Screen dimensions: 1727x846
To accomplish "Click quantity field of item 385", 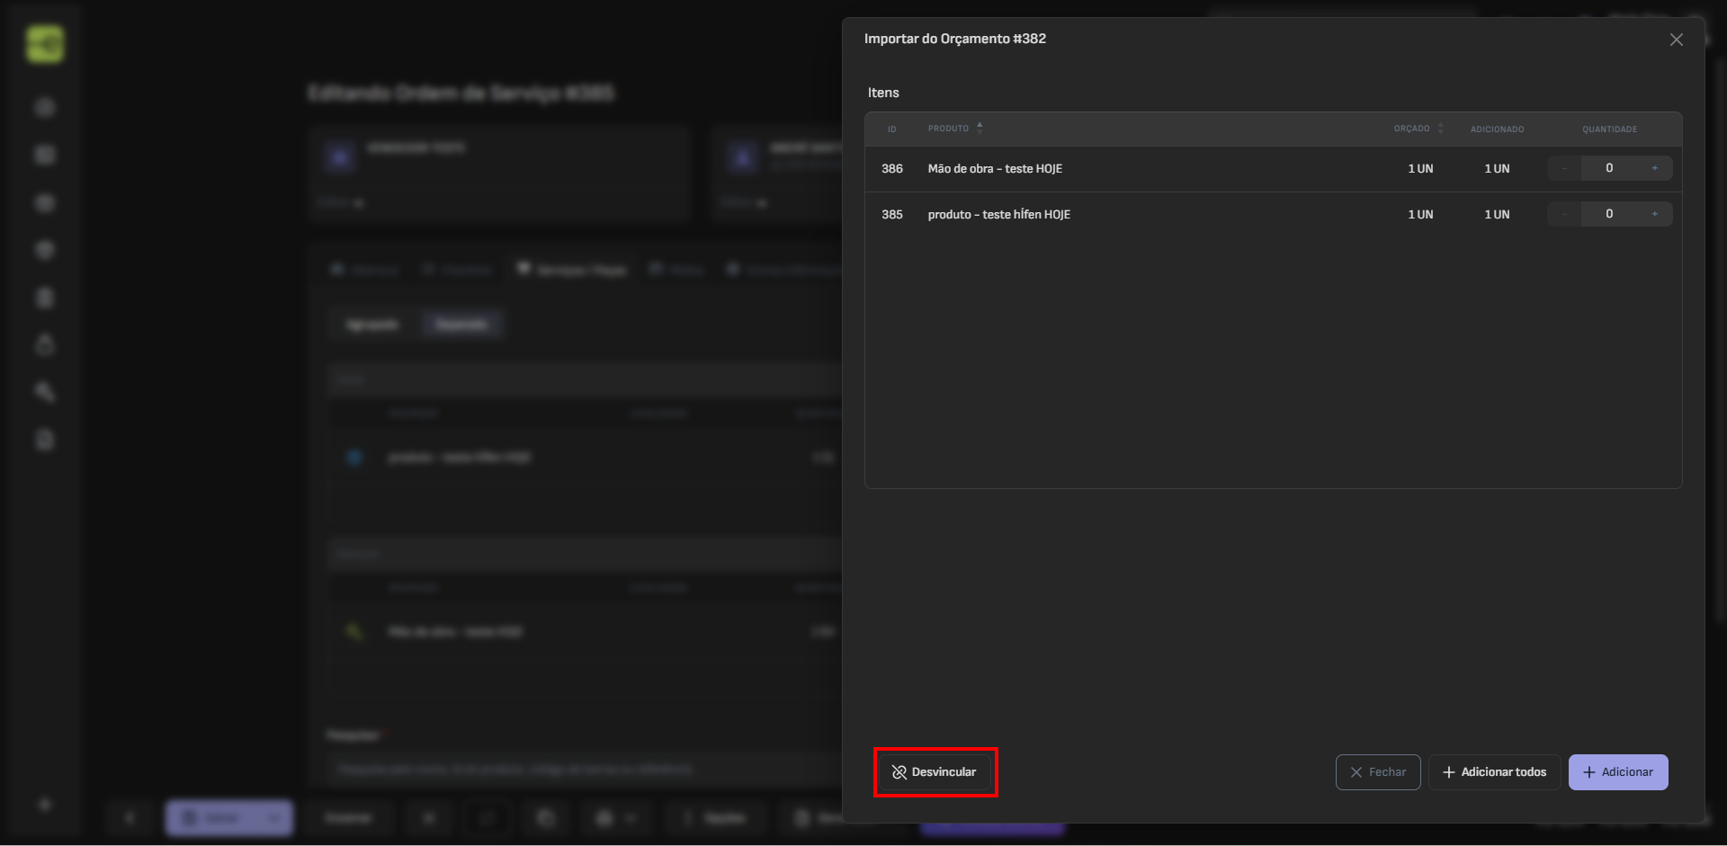I will [x=1609, y=214].
